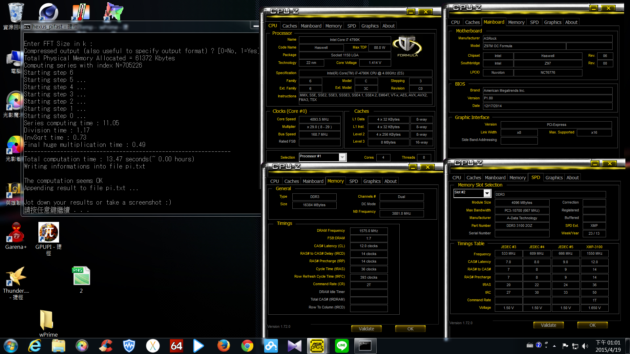Click the BIOS version P1.80 field
The width and height of the screenshot is (630, 354).
[x=547, y=98]
